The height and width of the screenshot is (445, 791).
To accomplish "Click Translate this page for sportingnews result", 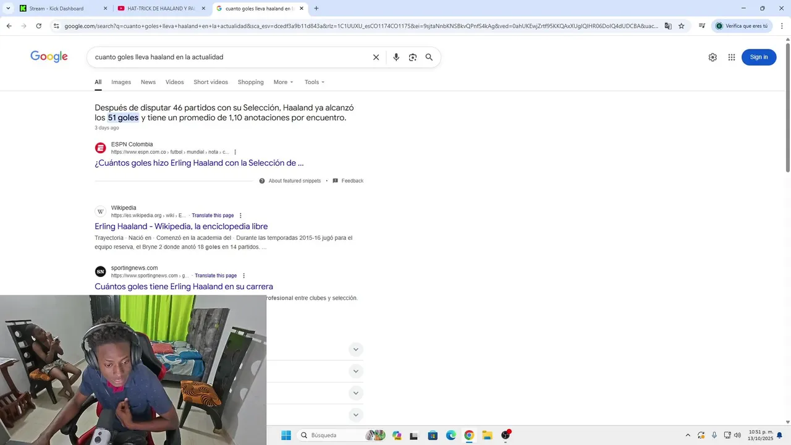I will [216, 276].
